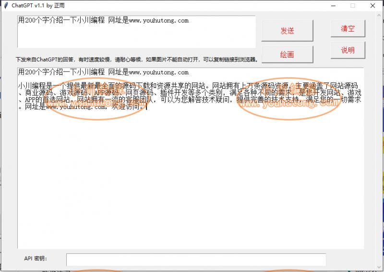Maximize the ChatGPT window
The image size is (384, 272).
point(353,5)
